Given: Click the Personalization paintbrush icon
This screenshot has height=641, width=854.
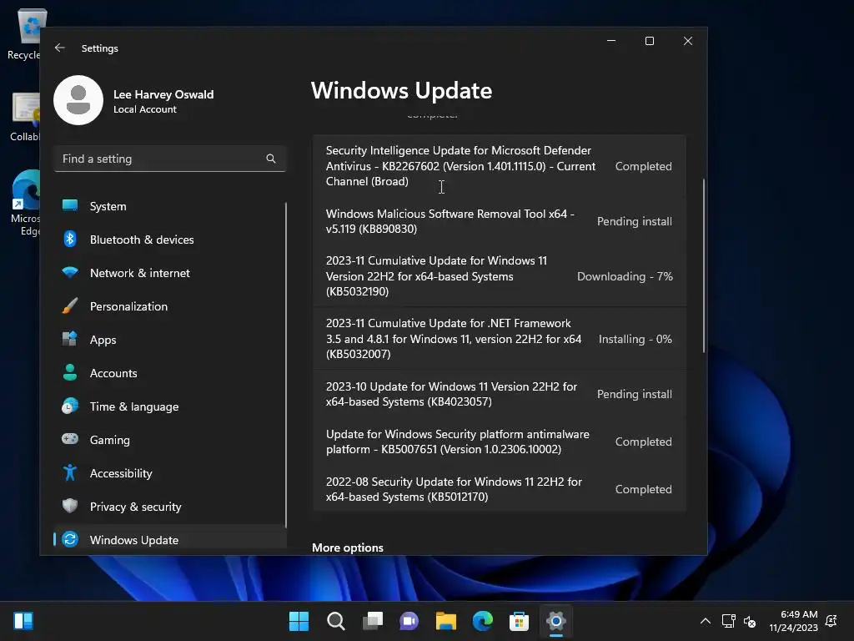Looking at the screenshot, I should 70,305.
